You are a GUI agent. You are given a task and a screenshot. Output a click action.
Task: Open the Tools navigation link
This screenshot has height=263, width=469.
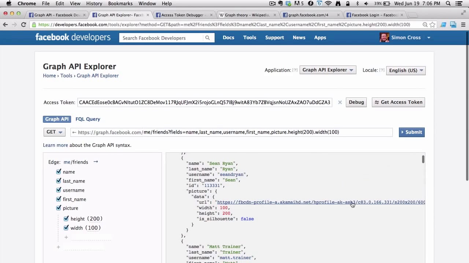[x=250, y=38]
